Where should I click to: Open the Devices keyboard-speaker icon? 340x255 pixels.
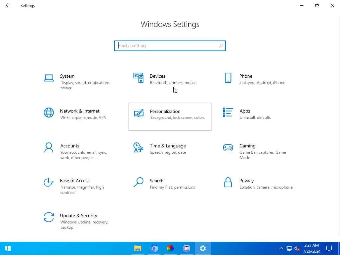coord(138,78)
